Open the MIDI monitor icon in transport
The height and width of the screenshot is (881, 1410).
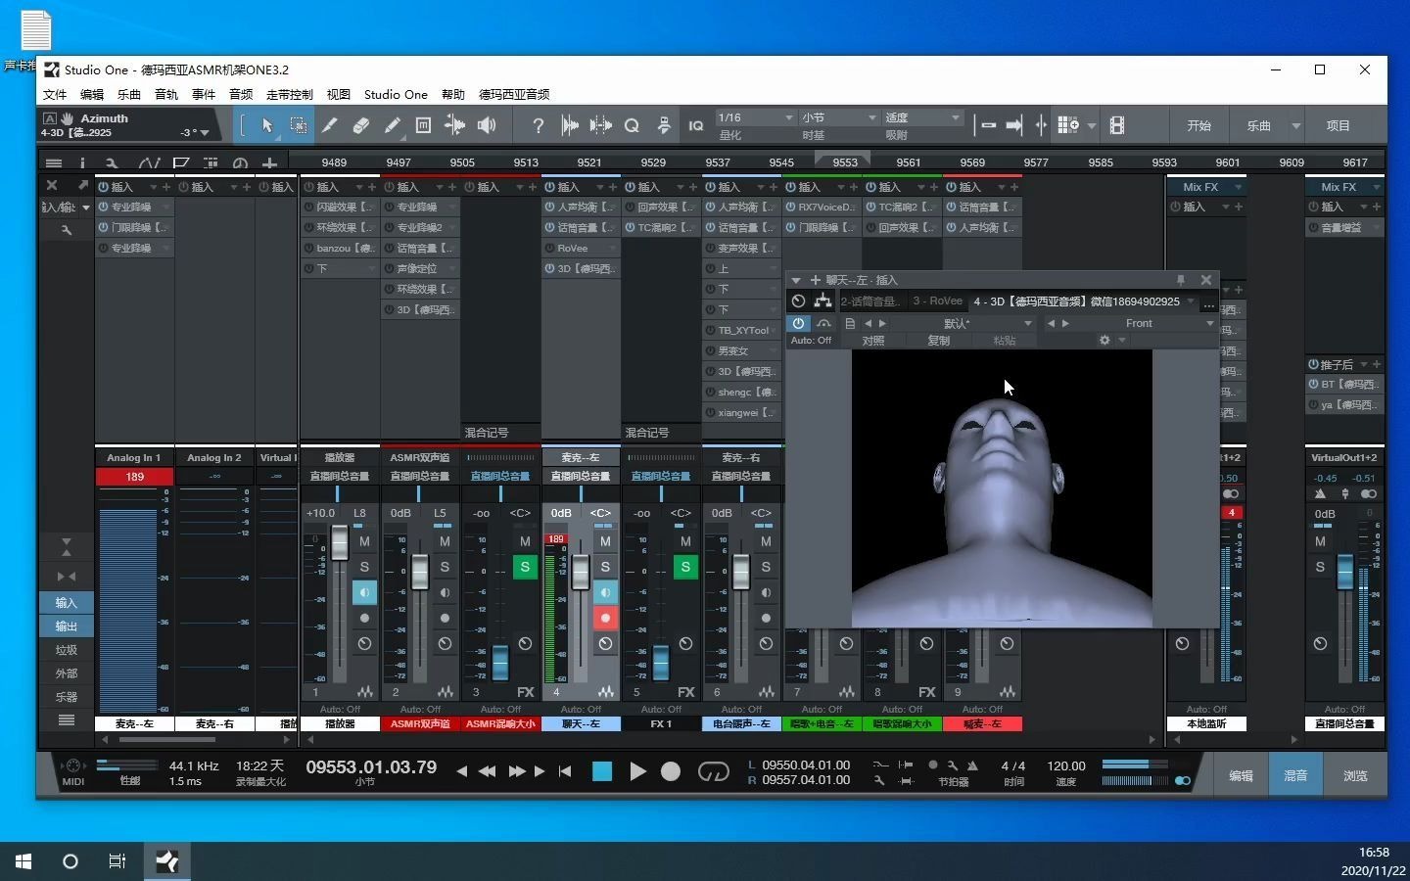point(71,766)
